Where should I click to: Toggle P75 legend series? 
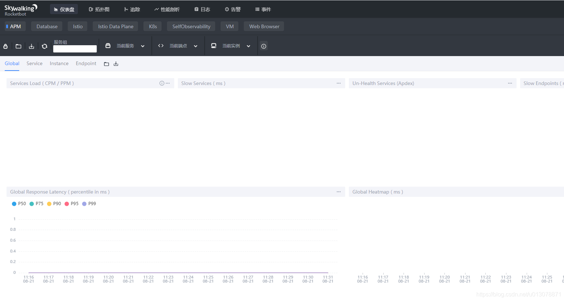36,204
